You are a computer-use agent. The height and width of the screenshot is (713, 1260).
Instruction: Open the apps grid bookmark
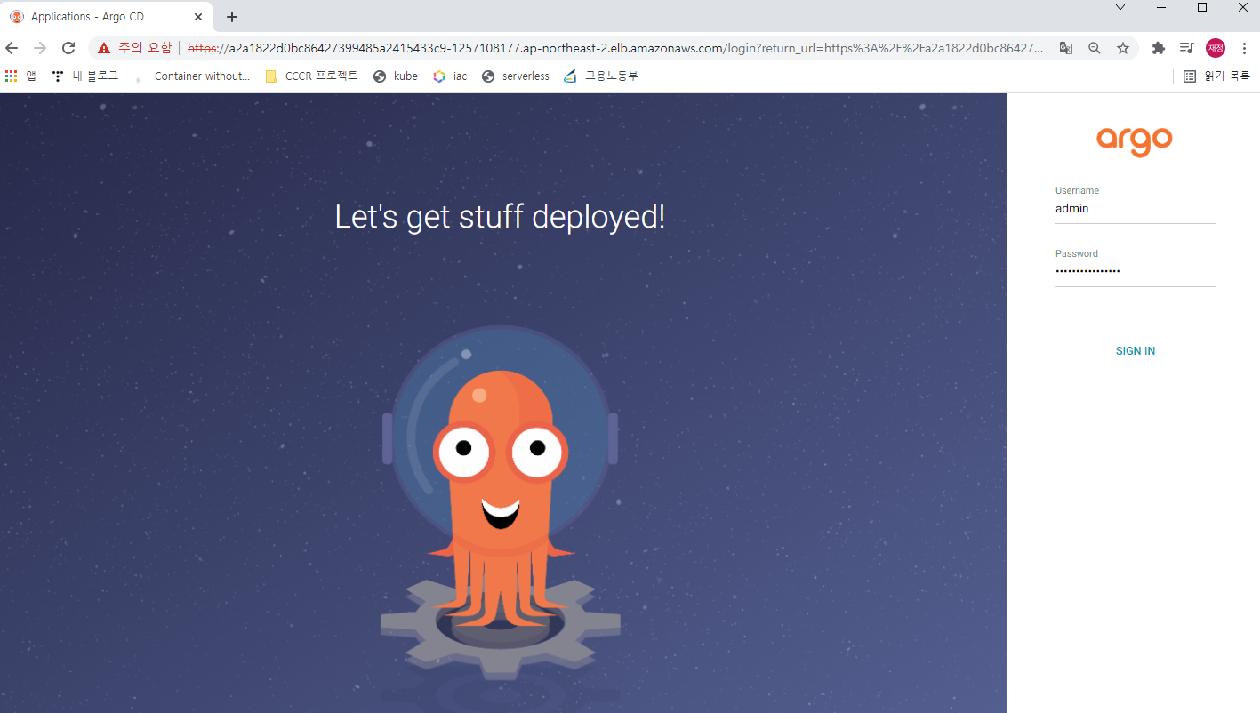[x=20, y=76]
